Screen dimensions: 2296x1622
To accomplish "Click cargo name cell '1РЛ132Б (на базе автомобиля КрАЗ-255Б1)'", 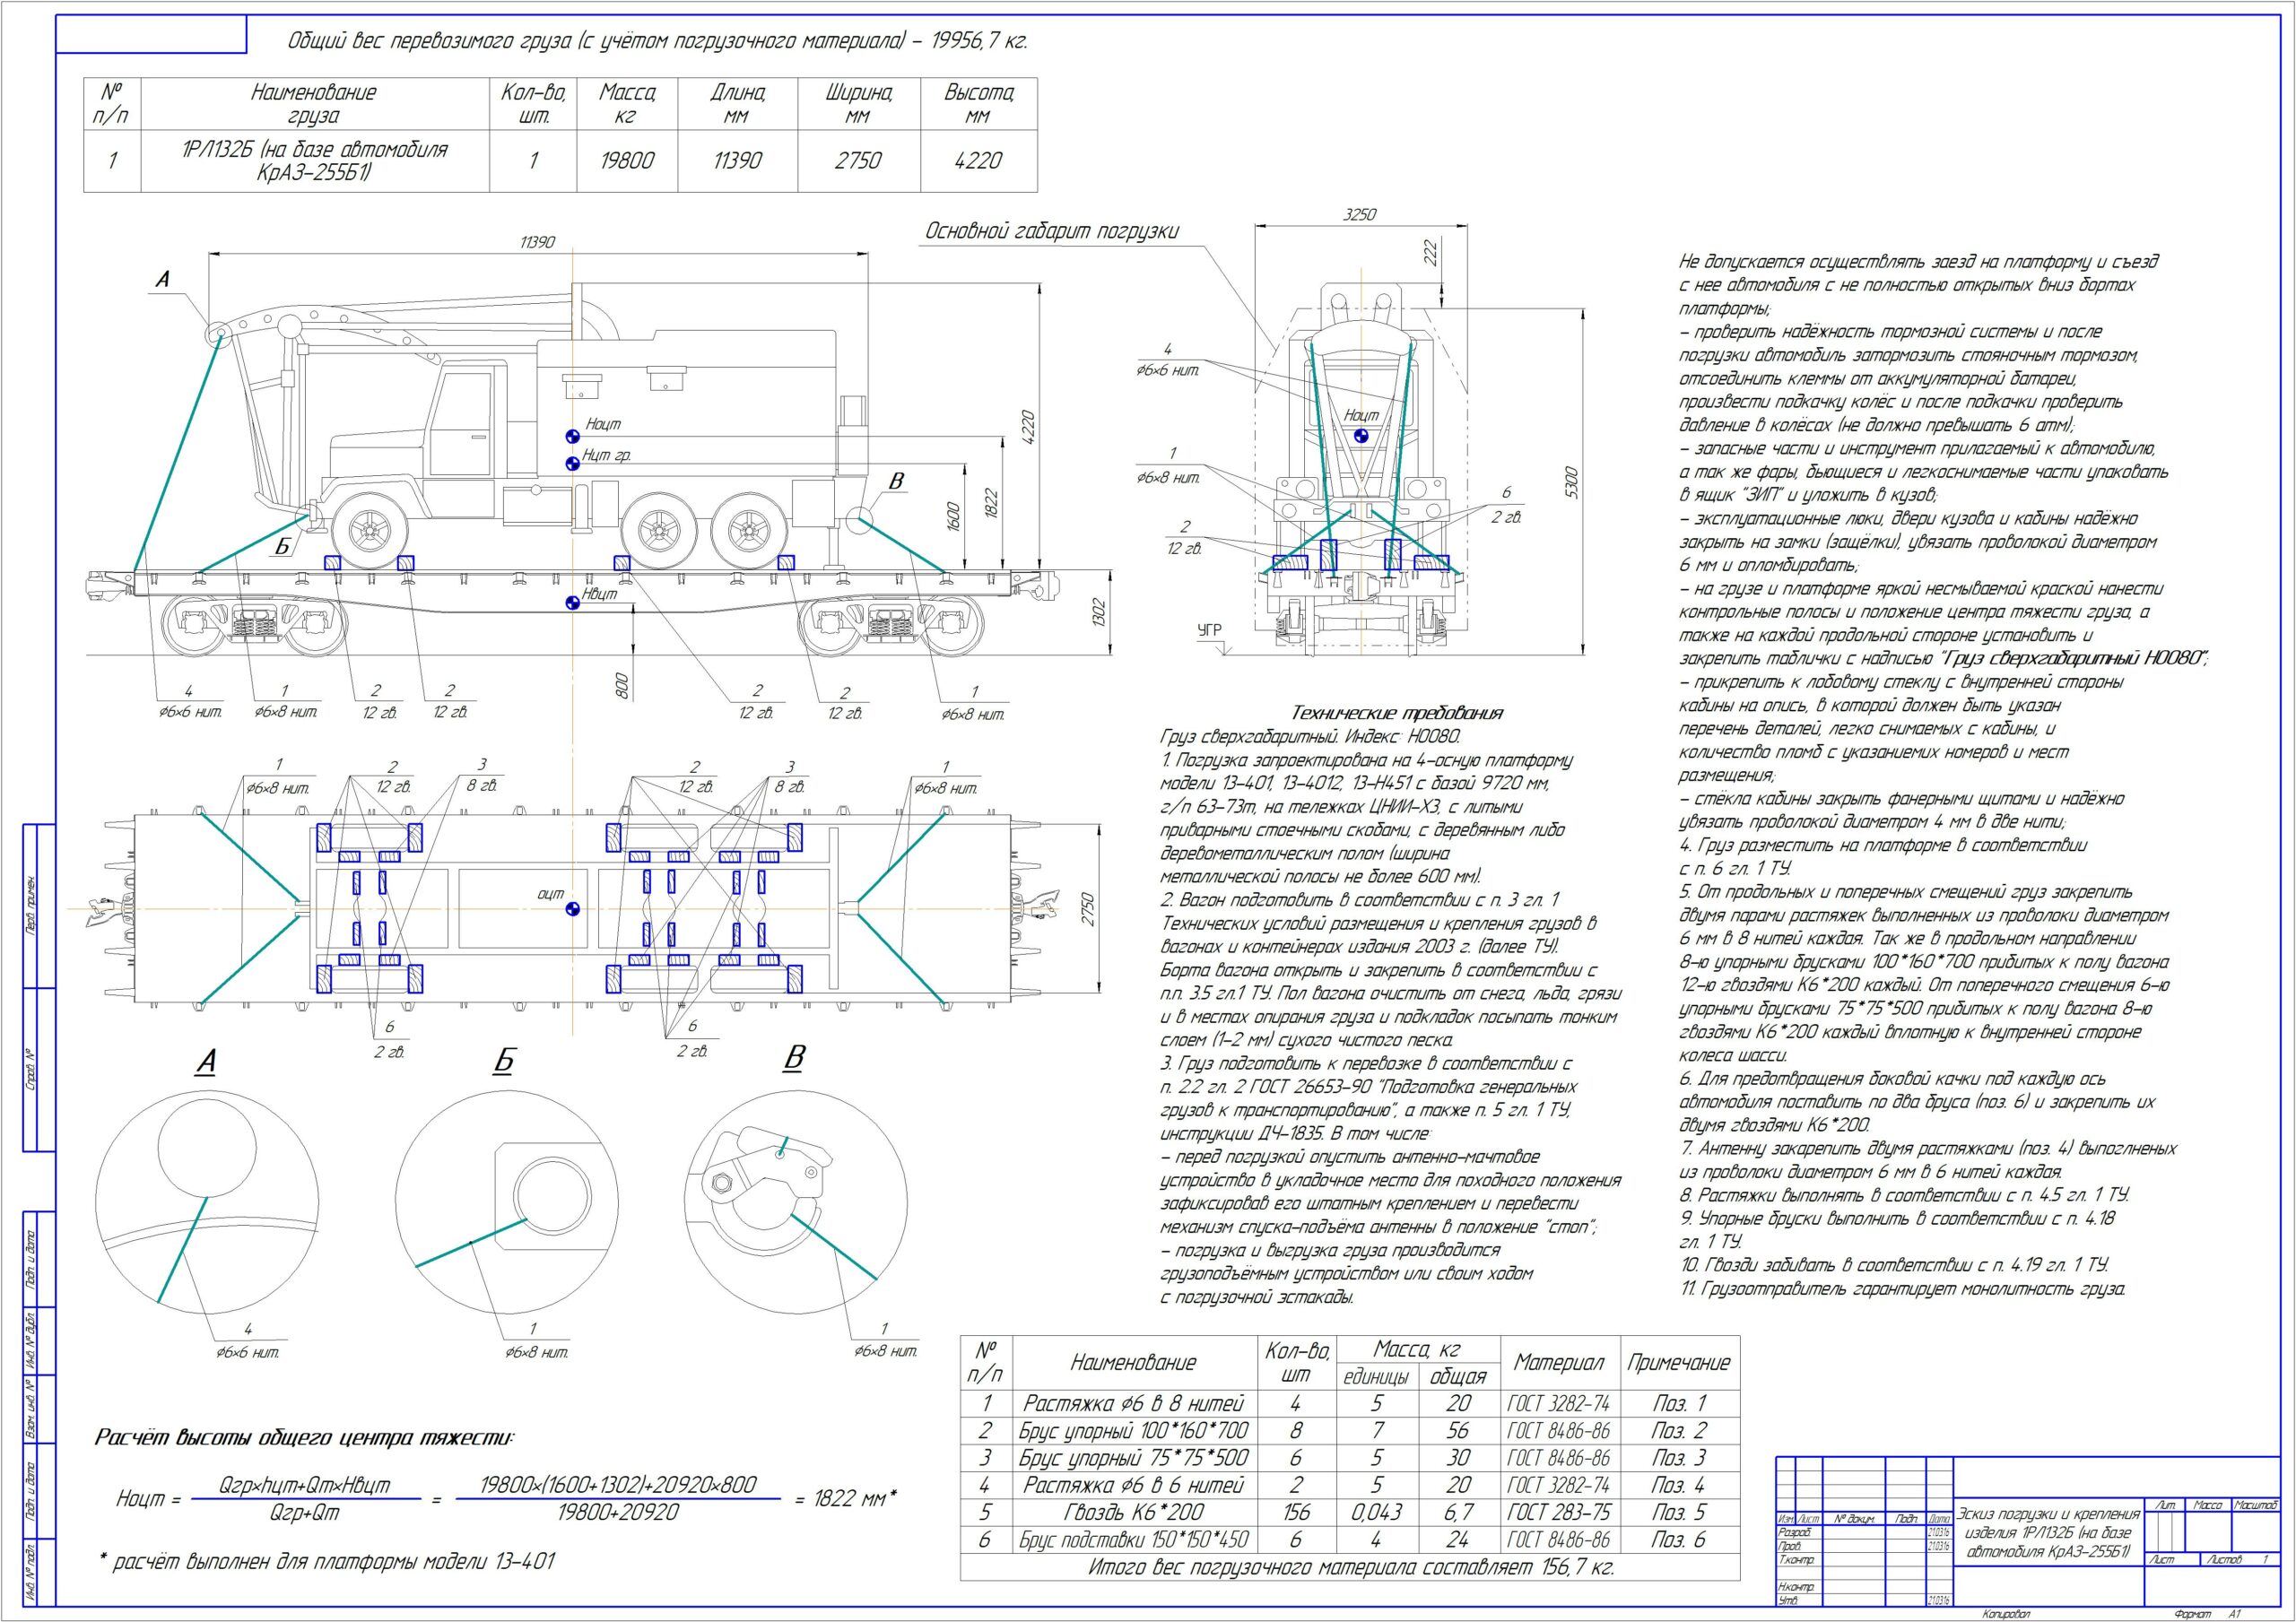I will 315,161.
